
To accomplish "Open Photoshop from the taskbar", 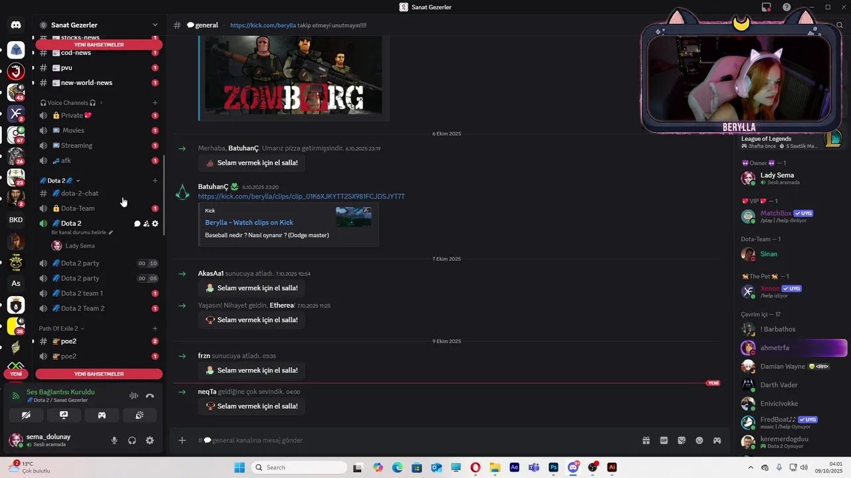I will (553, 467).
